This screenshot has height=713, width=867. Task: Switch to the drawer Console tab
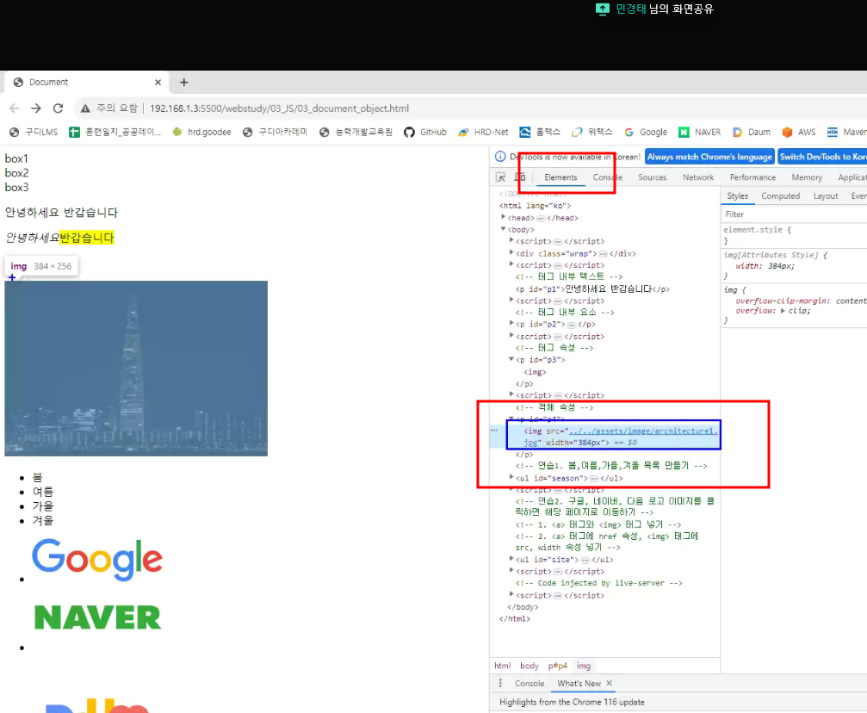pyautogui.click(x=529, y=684)
